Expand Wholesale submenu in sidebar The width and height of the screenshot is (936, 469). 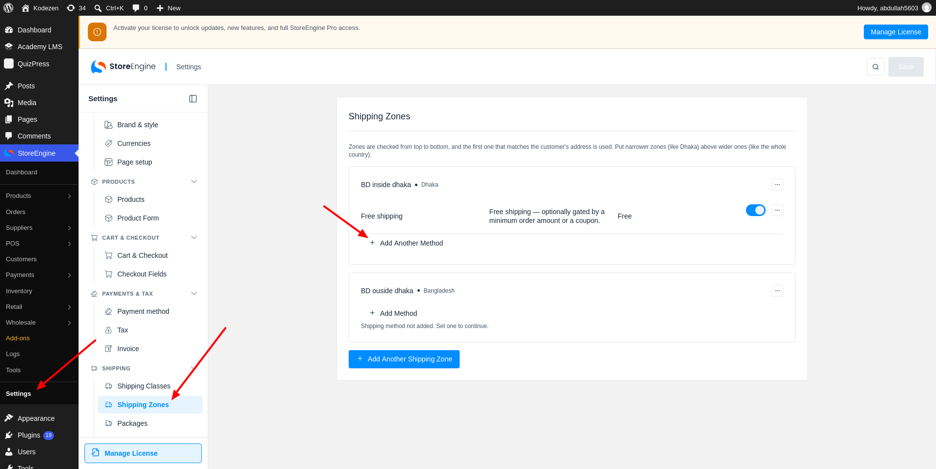[69, 323]
